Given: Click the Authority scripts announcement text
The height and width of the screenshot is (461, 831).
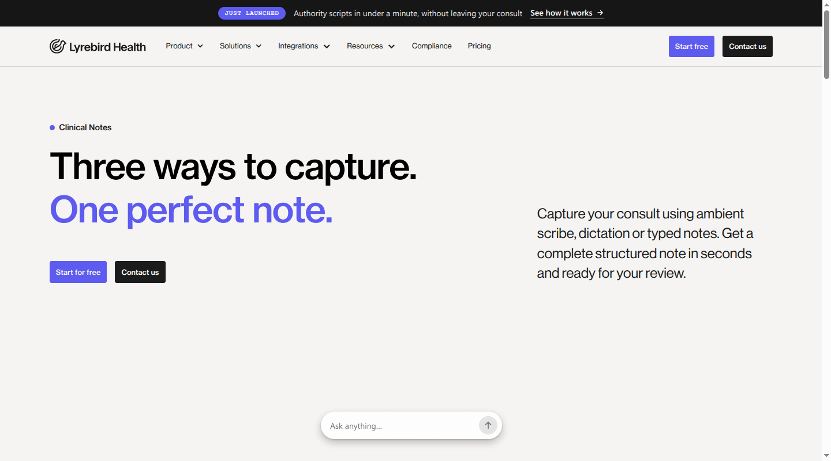Looking at the screenshot, I should coord(408,13).
